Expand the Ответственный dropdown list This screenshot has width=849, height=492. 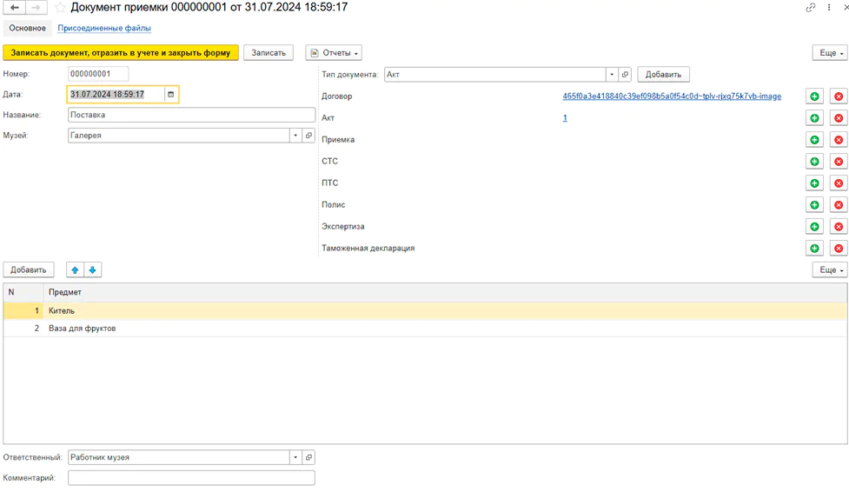[295, 458]
